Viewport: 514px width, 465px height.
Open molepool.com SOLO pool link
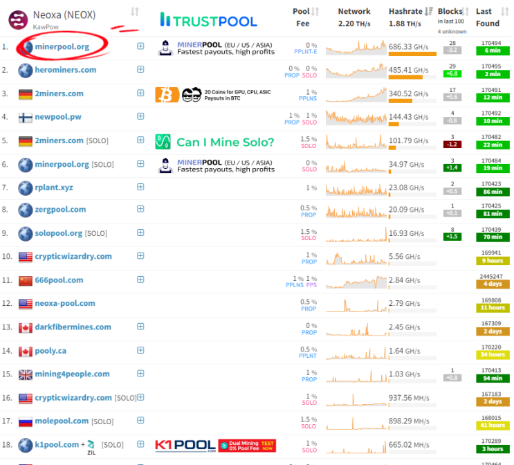click(x=62, y=421)
